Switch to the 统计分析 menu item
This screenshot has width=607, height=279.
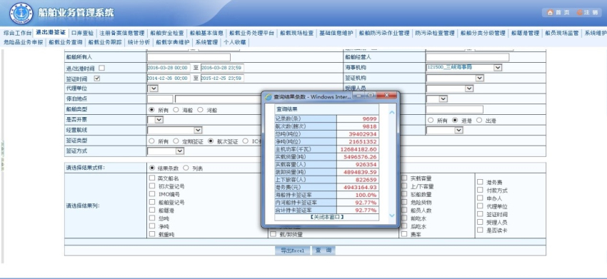point(139,42)
